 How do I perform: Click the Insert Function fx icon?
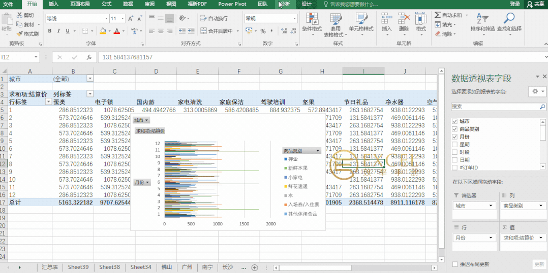(x=89, y=57)
